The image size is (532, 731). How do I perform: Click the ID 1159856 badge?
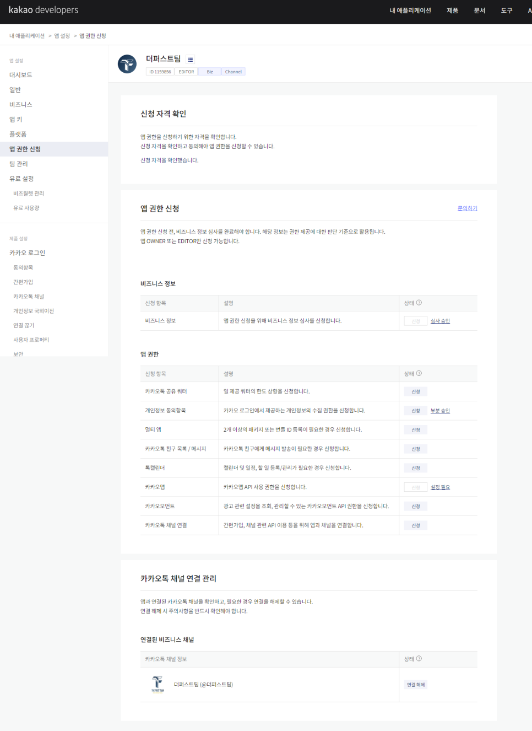tap(160, 72)
